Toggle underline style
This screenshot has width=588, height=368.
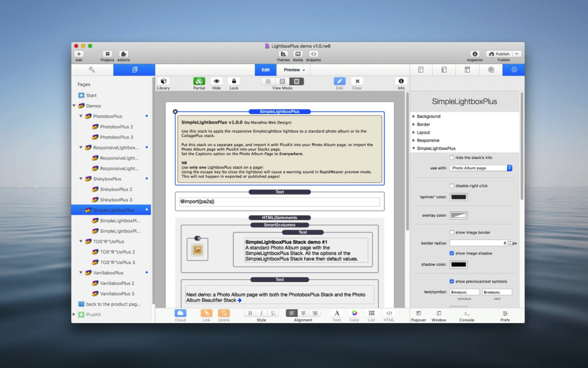(273, 313)
